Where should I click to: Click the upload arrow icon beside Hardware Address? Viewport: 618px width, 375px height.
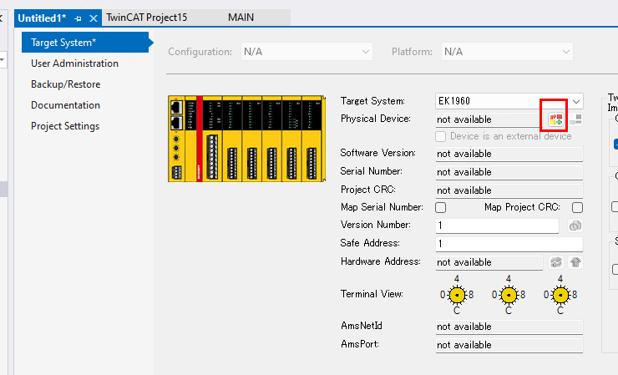tap(575, 261)
